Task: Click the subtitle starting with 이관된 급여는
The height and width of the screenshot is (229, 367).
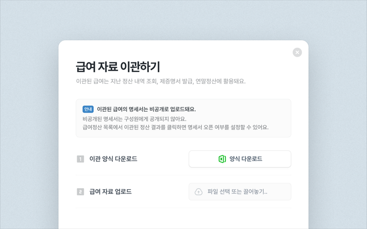Action: tap(161, 81)
